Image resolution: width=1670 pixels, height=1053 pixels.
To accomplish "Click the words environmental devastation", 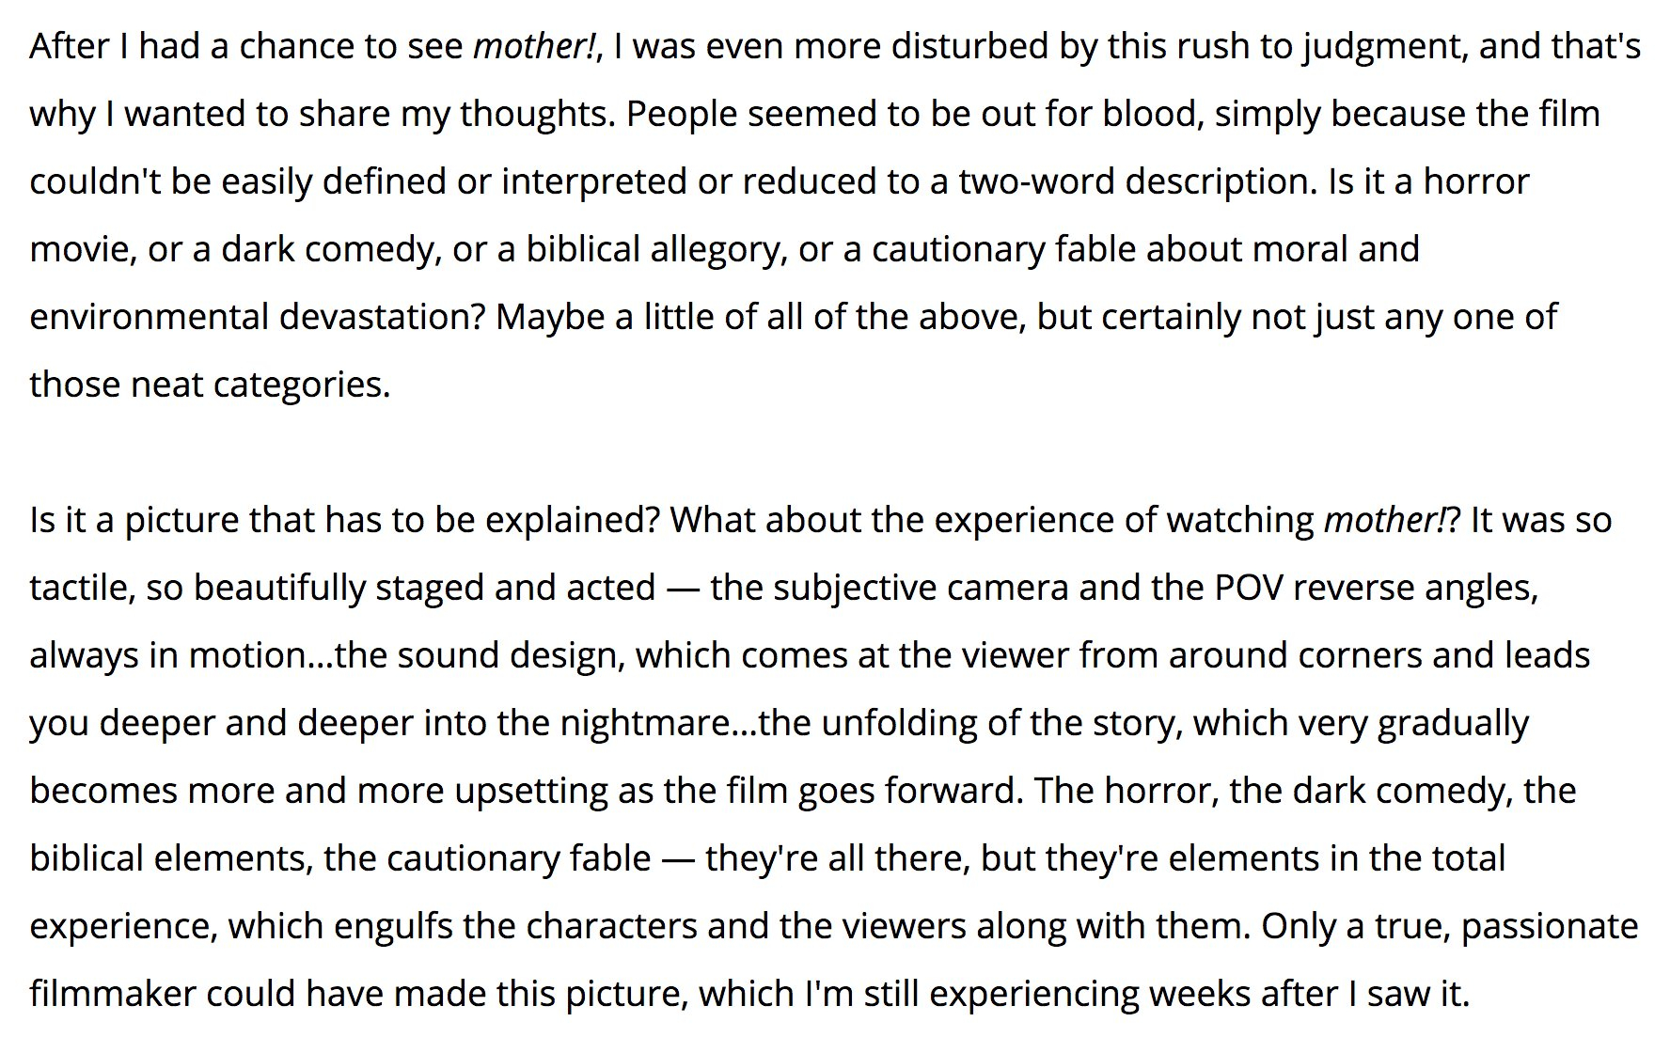I will (257, 317).
